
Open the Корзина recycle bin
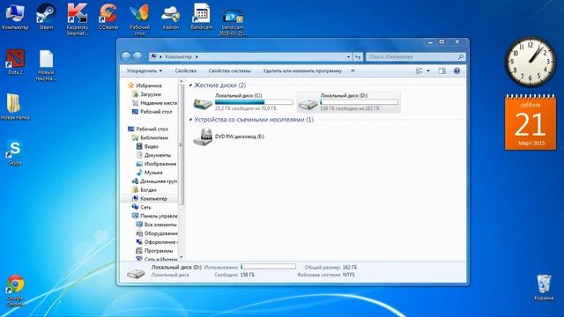point(544,288)
